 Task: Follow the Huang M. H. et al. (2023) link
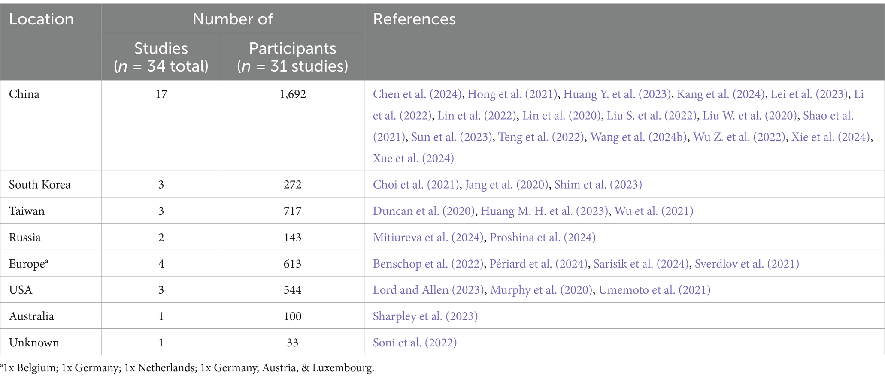click(545, 211)
